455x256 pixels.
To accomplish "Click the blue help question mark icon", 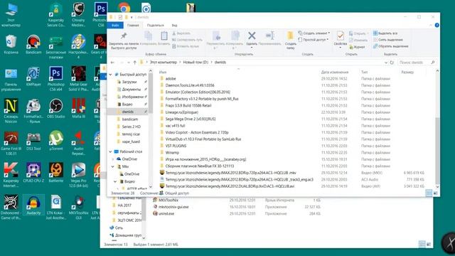I will click(437, 26).
